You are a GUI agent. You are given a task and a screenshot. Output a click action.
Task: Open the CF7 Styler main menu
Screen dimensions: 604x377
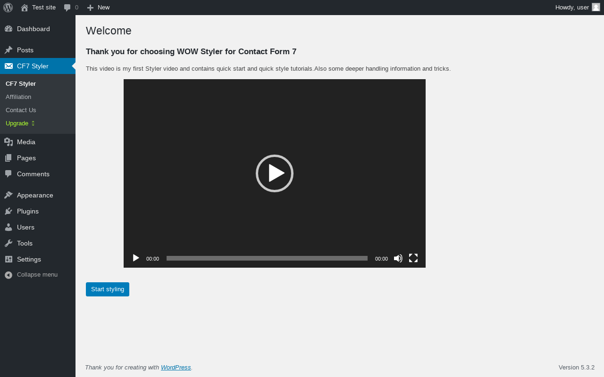pos(38,66)
